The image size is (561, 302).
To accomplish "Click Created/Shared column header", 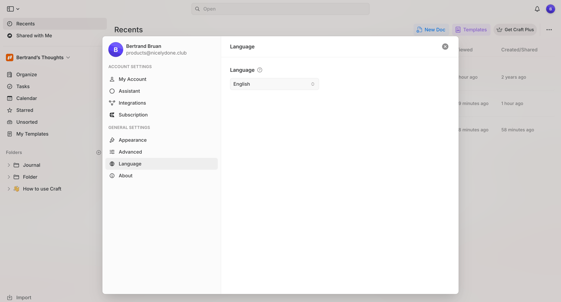I will pyautogui.click(x=519, y=50).
